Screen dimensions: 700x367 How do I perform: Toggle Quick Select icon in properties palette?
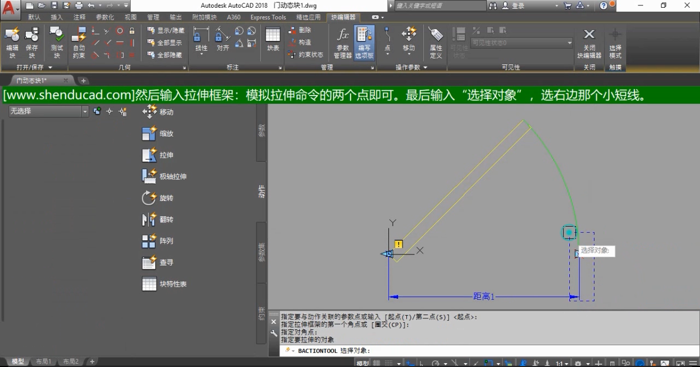122,111
